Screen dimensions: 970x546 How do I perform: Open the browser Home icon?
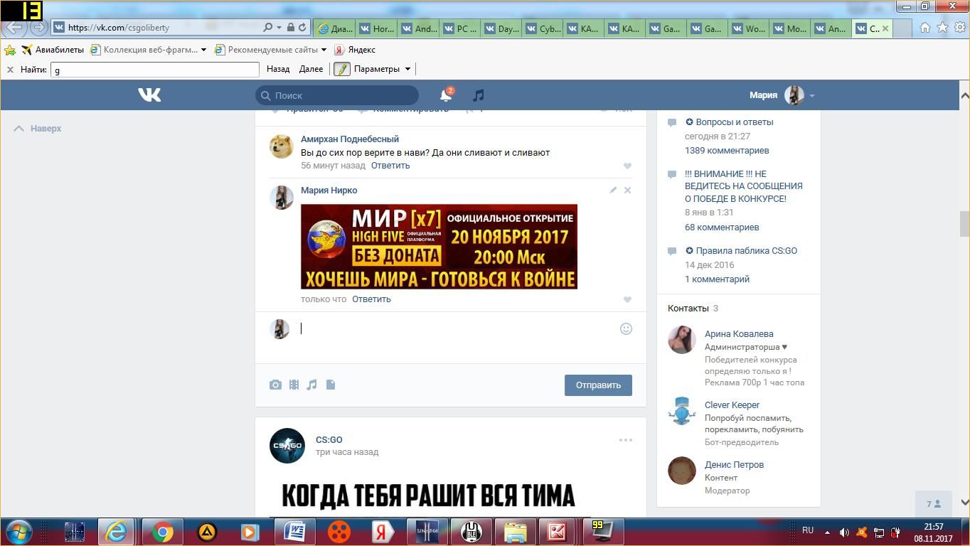coord(925,28)
